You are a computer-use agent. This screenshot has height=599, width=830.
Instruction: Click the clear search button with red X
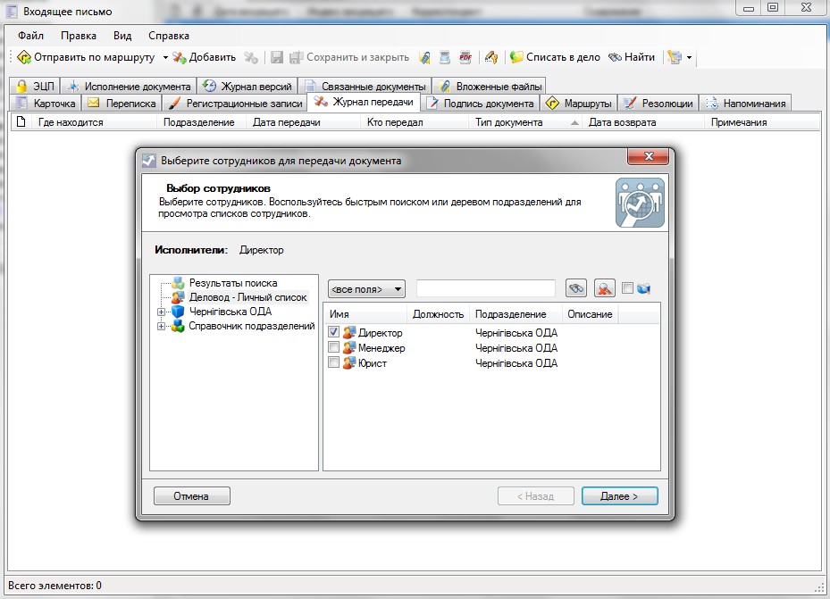coord(605,288)
